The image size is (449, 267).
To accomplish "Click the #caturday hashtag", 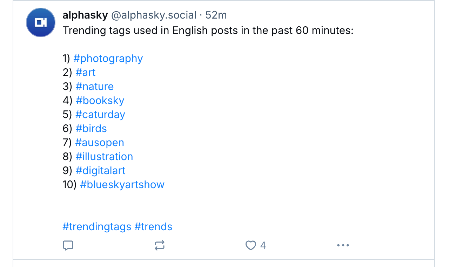I will click(x=100, y=115).
